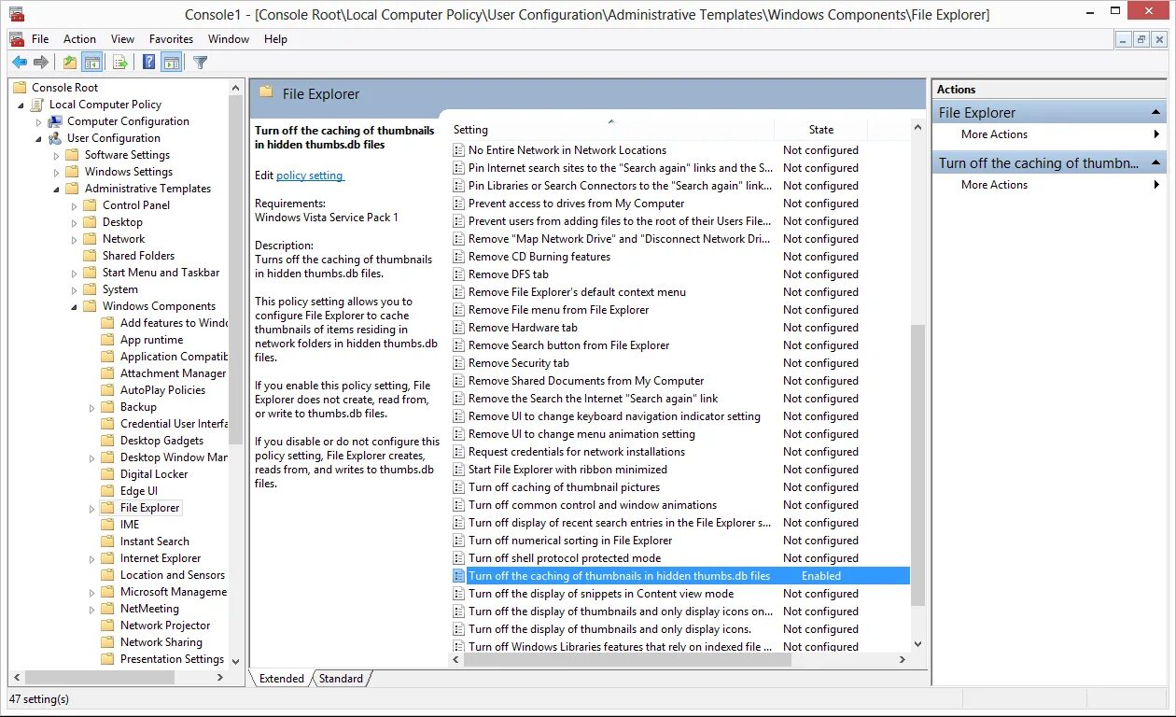Expand the Windows Settings node
Image resolution: width=1176 pixels, height=717 pixels.
point(57,173)
